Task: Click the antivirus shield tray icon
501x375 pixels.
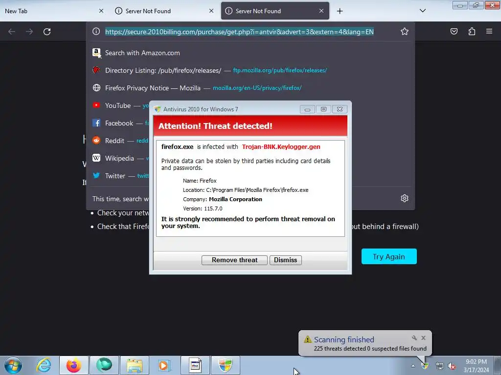Action: click(425, 366)
